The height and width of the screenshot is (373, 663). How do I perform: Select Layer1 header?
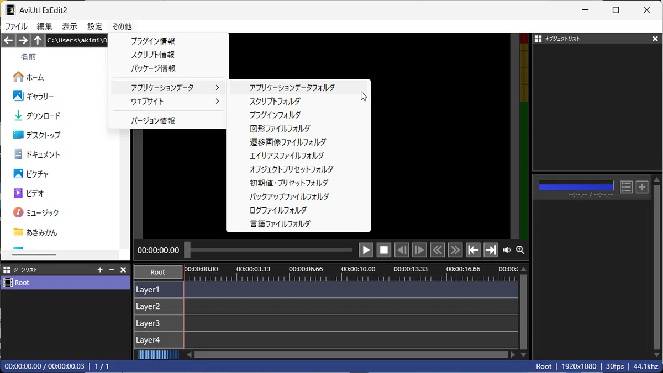(x=159, y=290)
